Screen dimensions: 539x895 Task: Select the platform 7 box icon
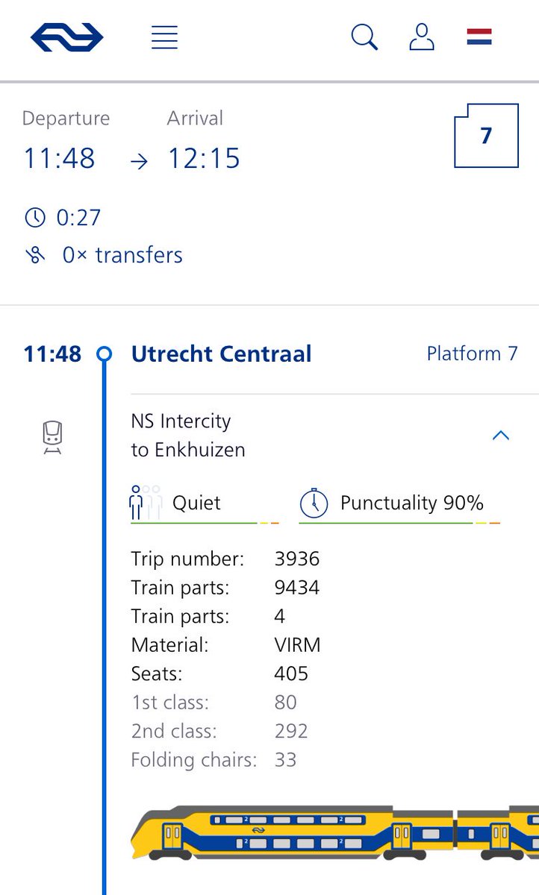pos(486,136)
